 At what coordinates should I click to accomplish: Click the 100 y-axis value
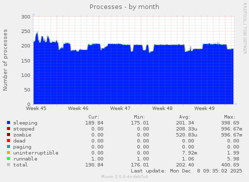26,75
